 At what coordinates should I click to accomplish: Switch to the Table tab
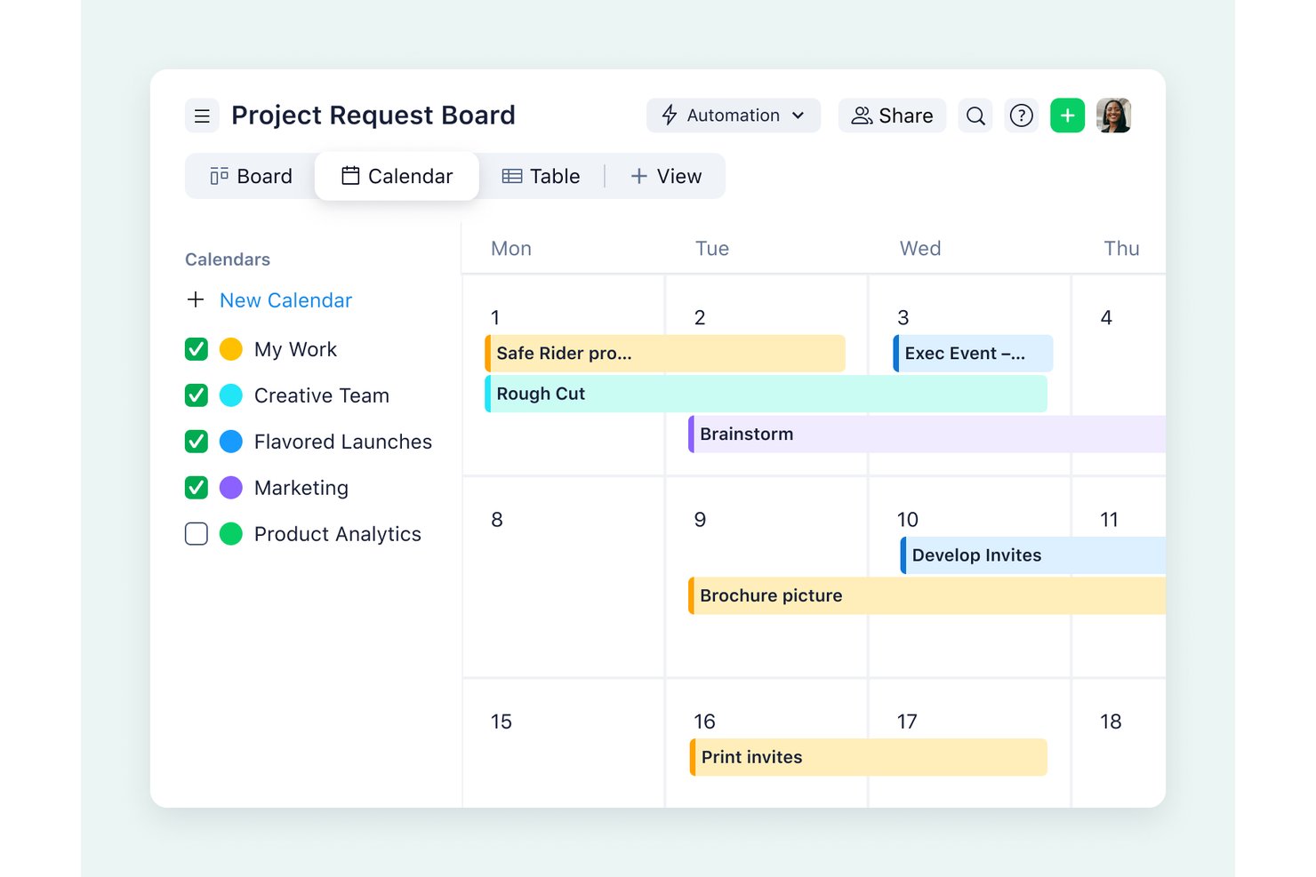pyautogui.click(x=541, y=176)
